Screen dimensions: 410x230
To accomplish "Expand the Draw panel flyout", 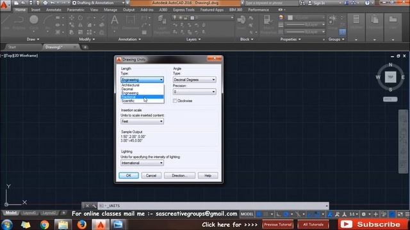I will click(33, 40).
